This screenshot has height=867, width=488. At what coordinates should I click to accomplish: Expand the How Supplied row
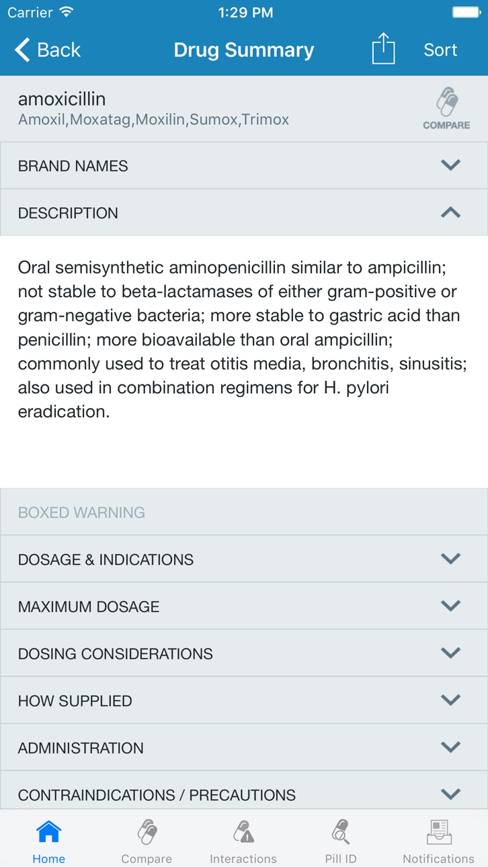click(244, 700)
